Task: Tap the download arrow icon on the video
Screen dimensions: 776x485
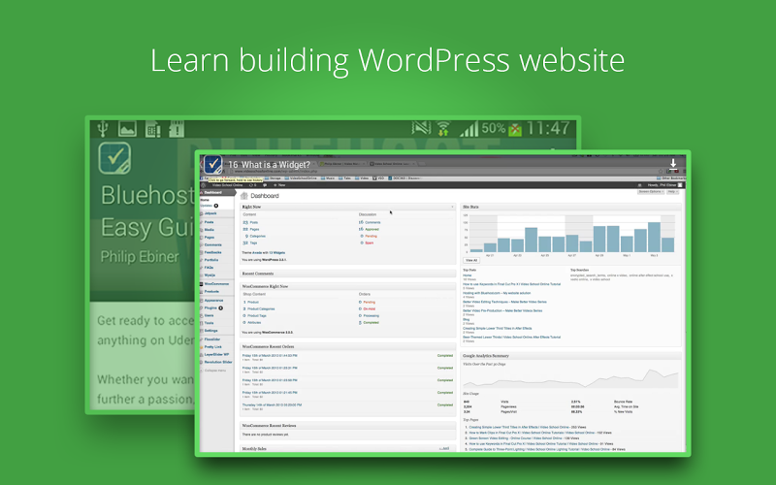Action: [673, 164]
